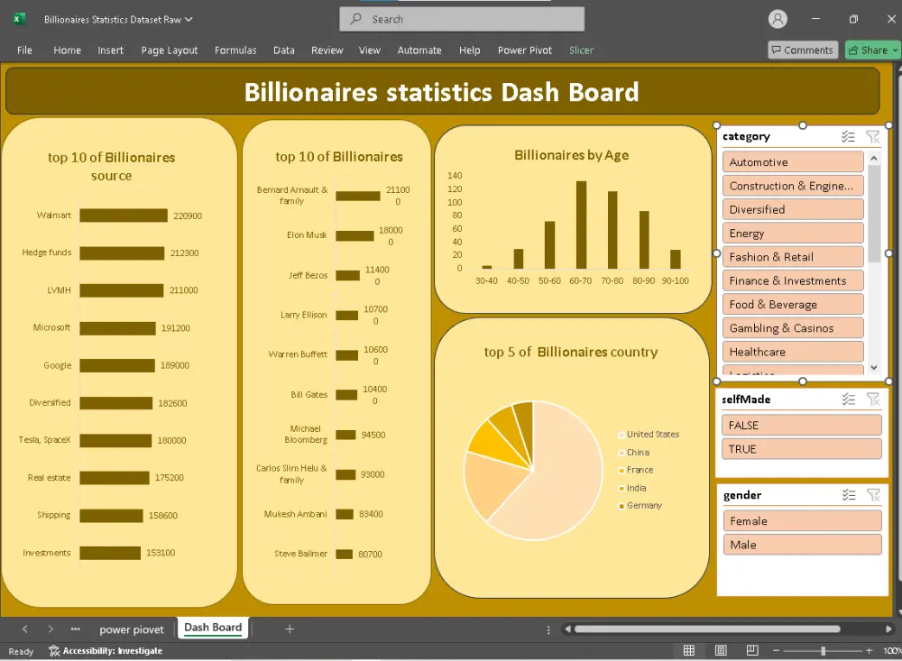
Task: Toggle multi-select in category slicer
Action: (x=848, y=136)
